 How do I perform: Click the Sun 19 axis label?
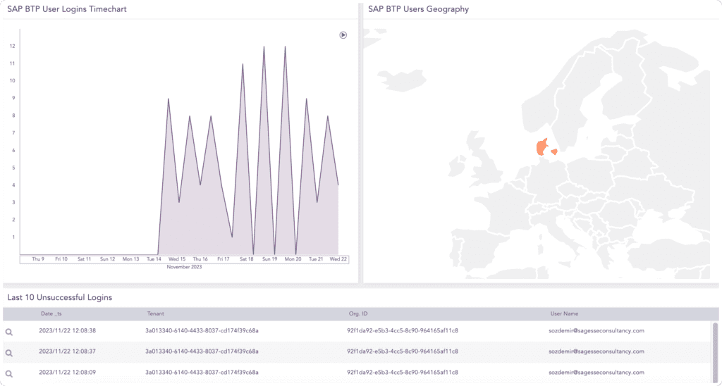coord(270,259)
